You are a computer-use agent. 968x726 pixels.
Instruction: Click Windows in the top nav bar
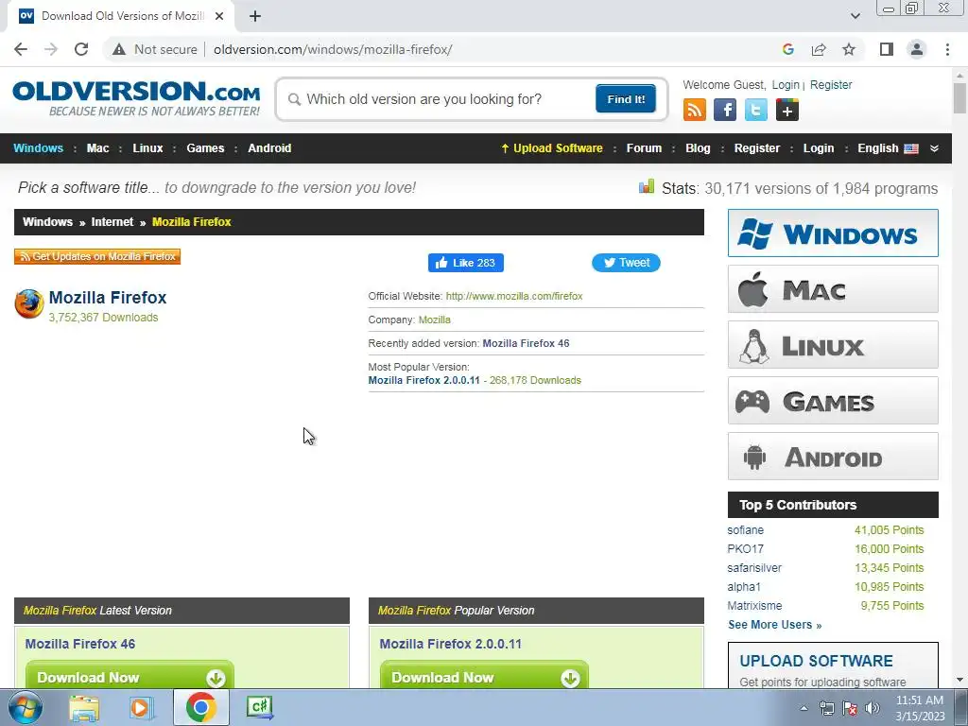coord(38,148)
